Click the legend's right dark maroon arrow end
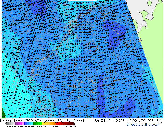165x127 pixels. [75, 124]
